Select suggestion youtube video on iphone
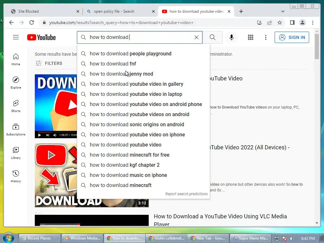Screen dimensions: 324x243 tap(143, 135)
